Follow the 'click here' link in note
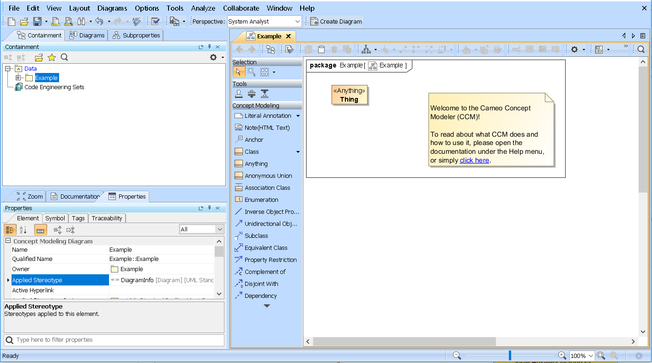This screenshot has height=363, width=652. (x=474, y=160)
